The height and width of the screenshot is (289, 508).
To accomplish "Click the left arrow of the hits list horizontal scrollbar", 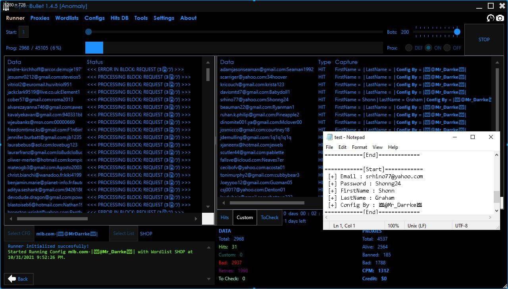I will (x=223, y=203).
